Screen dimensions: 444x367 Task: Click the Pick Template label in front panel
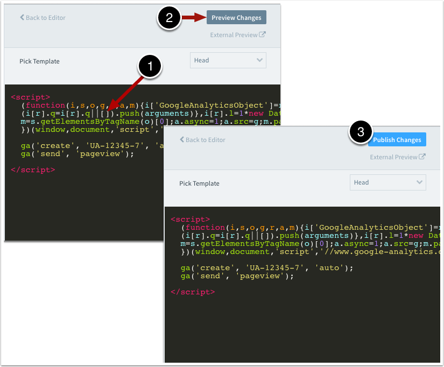(x=199, y=183)
